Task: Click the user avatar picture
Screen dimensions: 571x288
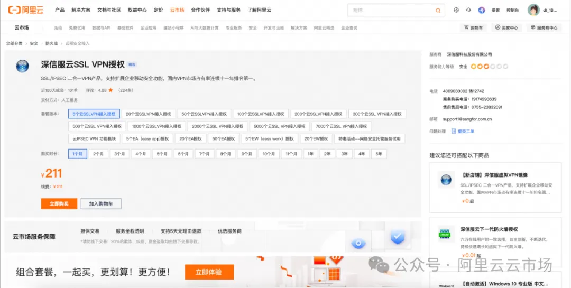Action: (533, 10)
